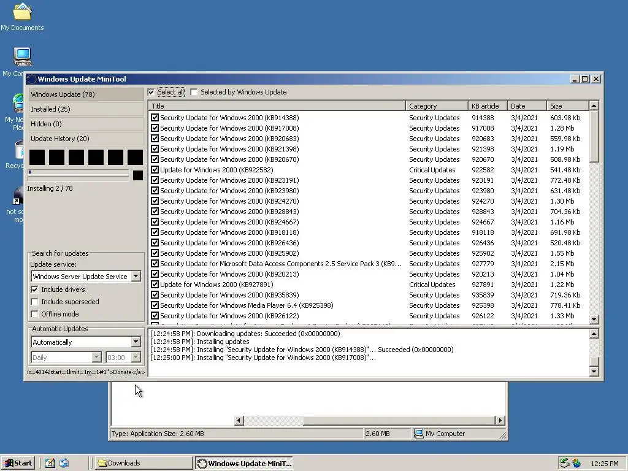Click the update list scroll up arrow
The image size is (628, 471).
[x=594, y=105]
